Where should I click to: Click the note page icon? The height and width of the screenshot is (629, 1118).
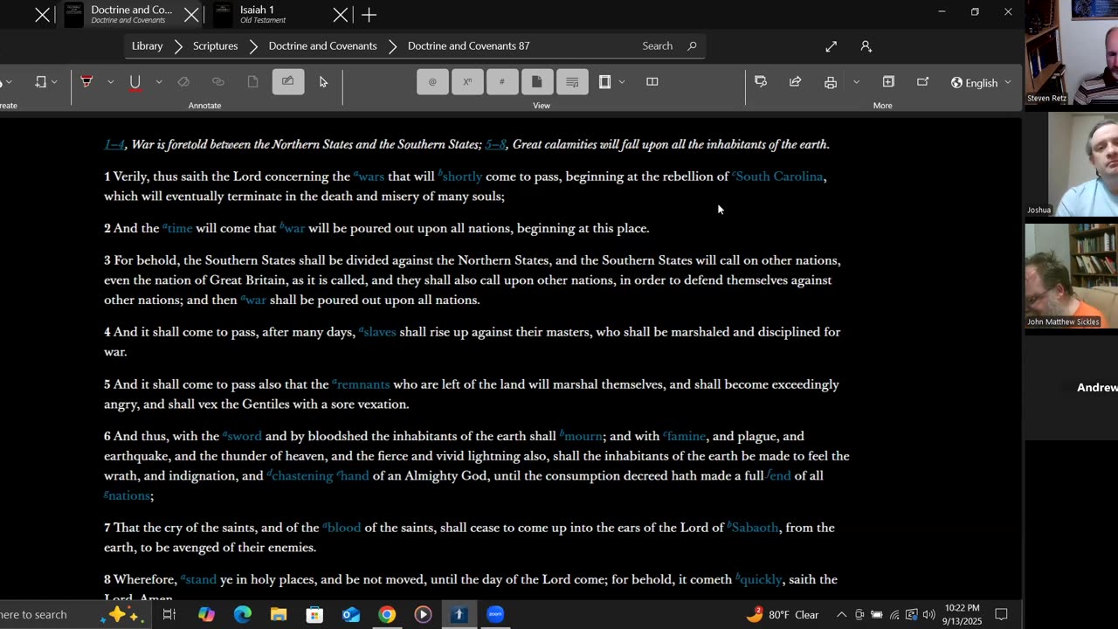(252, 82)
